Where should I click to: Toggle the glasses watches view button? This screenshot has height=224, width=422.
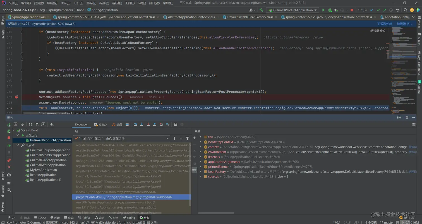[x=194, y=170]
